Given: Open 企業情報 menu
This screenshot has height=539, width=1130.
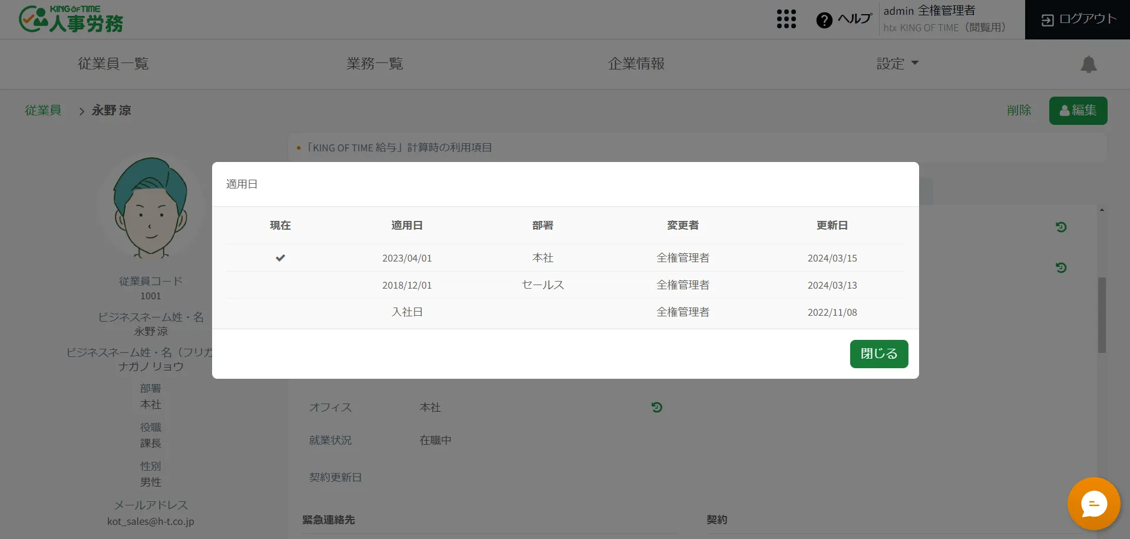Looking at the screenshot, I should 636,64.
